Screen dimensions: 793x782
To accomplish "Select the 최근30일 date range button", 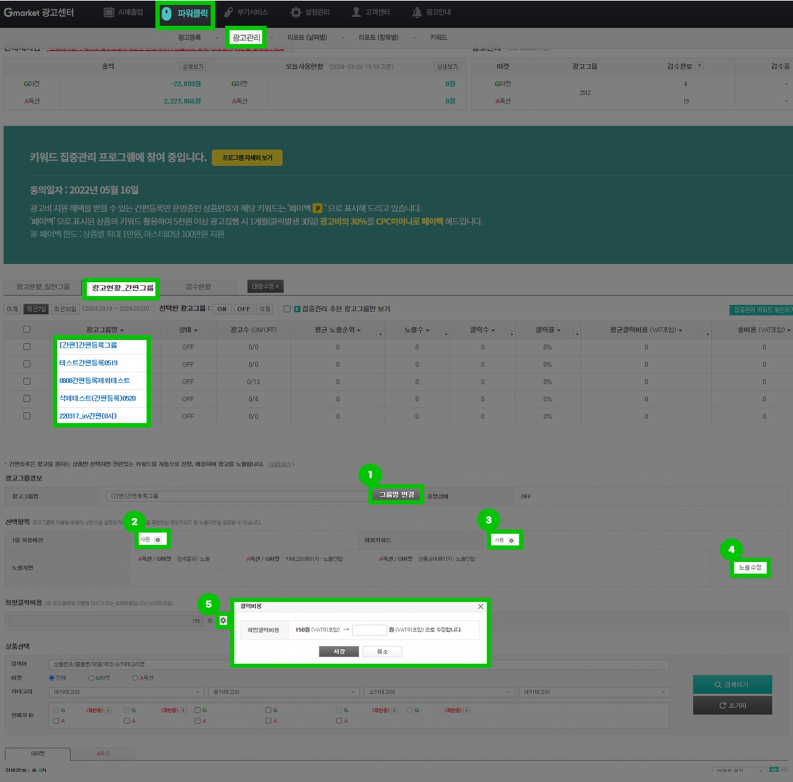I will [65, 309].
